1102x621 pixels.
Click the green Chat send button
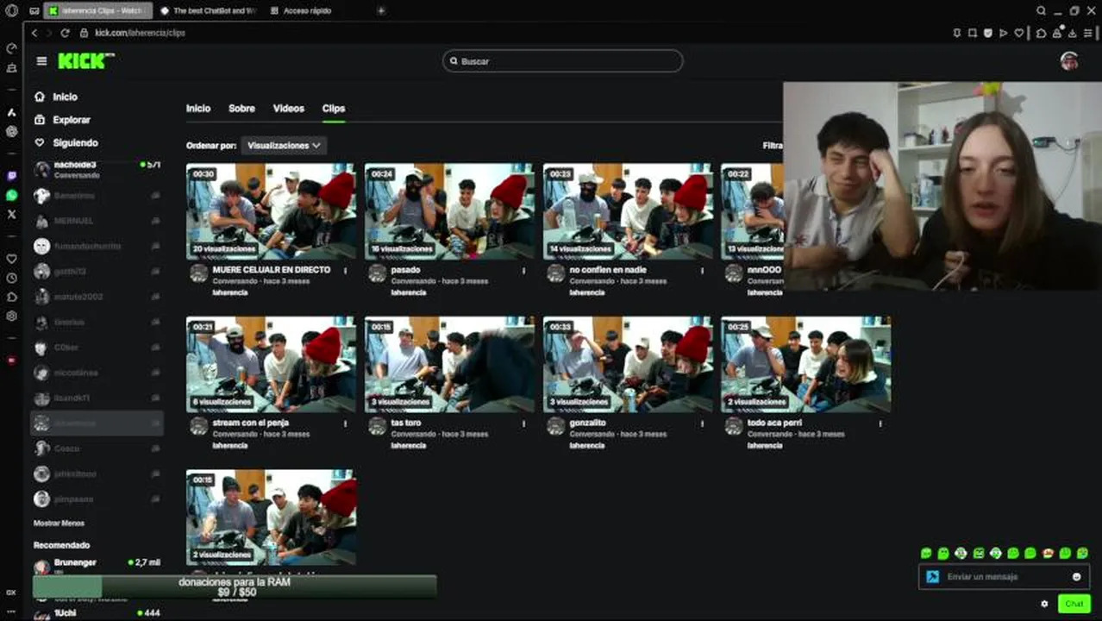1074,604
